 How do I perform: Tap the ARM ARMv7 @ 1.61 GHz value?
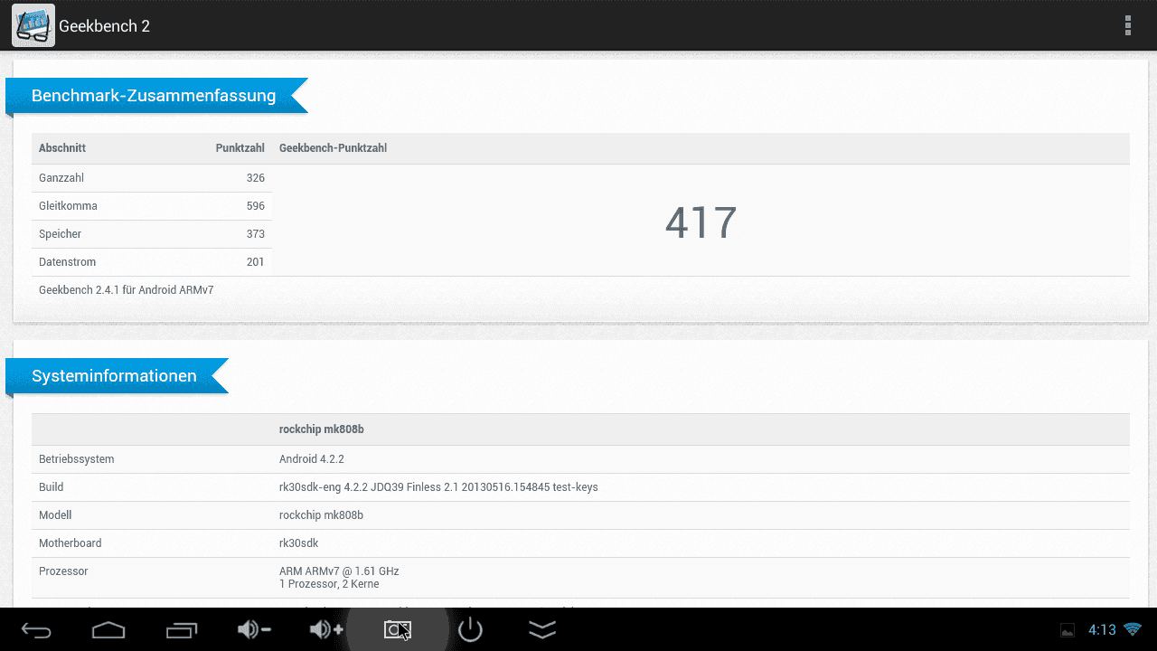(x=339, y=571)
